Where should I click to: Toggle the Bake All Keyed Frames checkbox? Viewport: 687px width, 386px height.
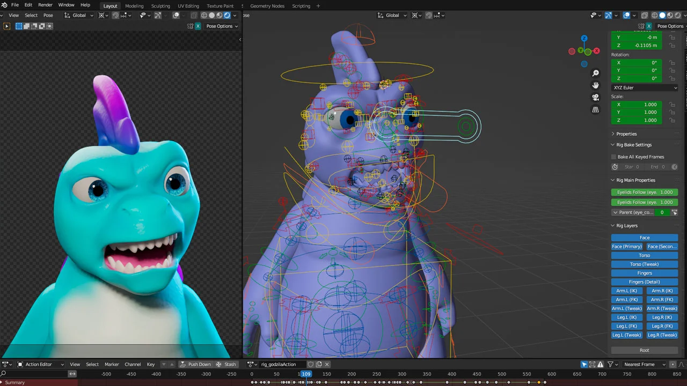[613, 157]
